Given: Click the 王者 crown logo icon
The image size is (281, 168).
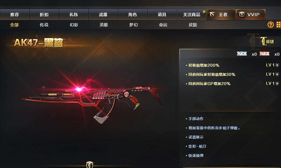Looking at the screenshot, I should (212, 15).
